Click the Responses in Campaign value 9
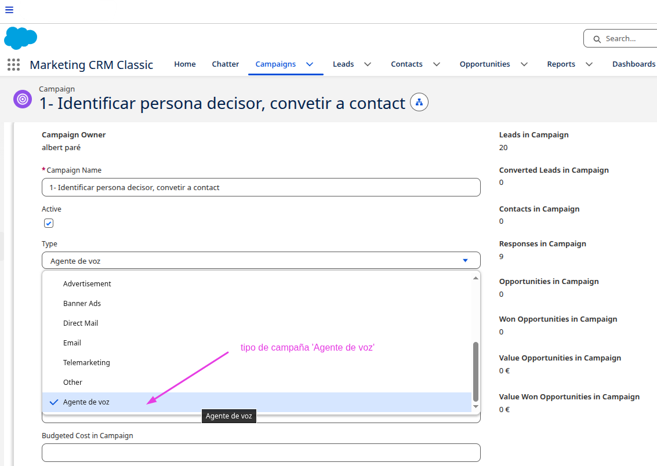 point(501,256)
